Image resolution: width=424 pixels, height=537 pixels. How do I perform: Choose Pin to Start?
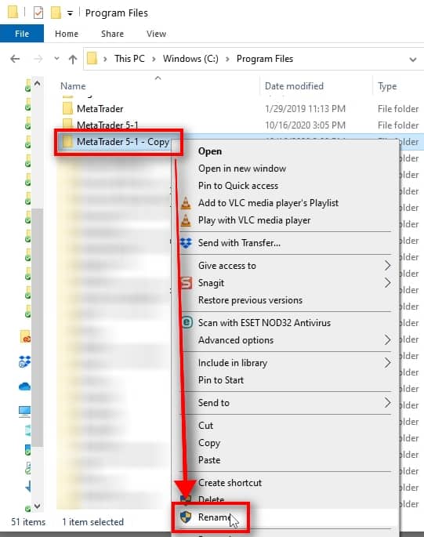pyautogui.click(x=220, y=380)
